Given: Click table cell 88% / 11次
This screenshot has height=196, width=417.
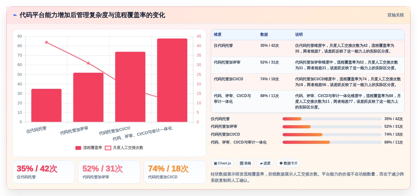Looking at the screenshot, I should (270, 96).
